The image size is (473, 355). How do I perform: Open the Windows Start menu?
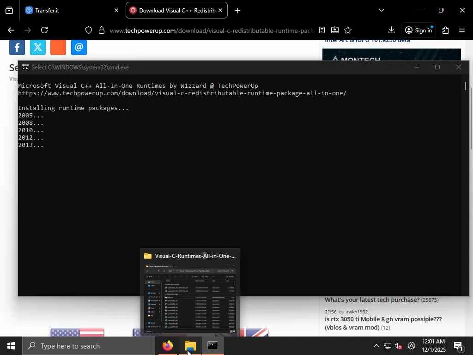11,346
